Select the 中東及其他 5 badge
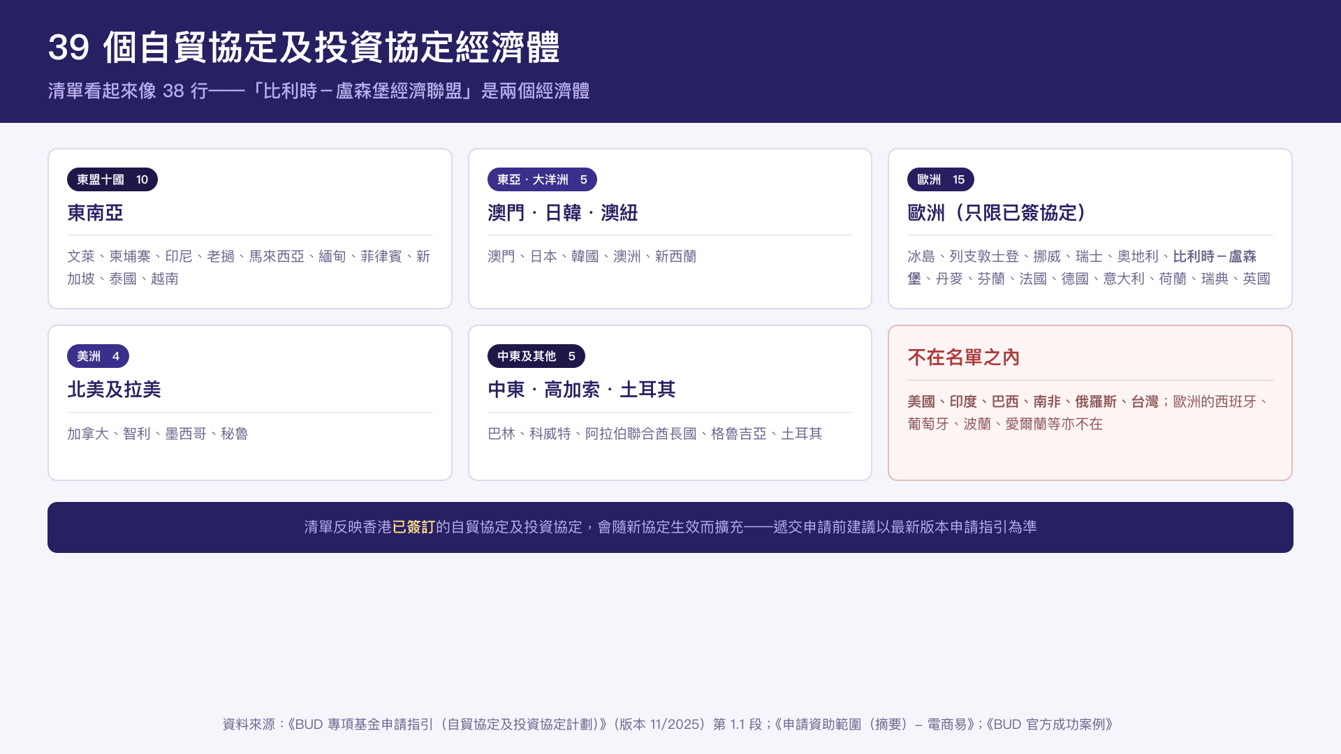The image size is (1341, 754). 536,356
